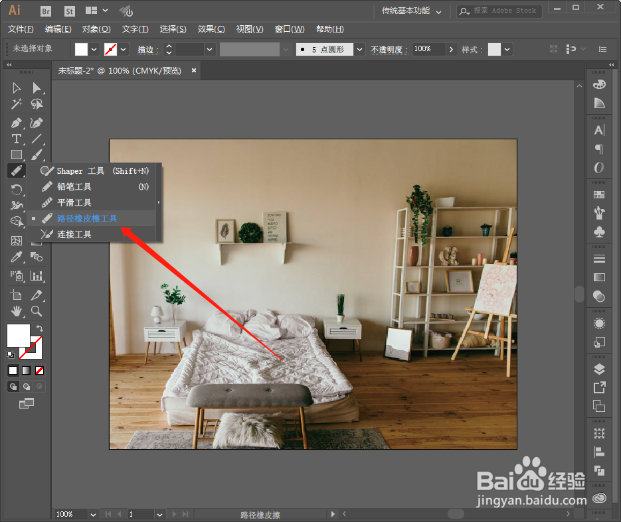Viewport: 621px width, 522px height.
Task: Activate the Type tool
Action: click(16, 139)
